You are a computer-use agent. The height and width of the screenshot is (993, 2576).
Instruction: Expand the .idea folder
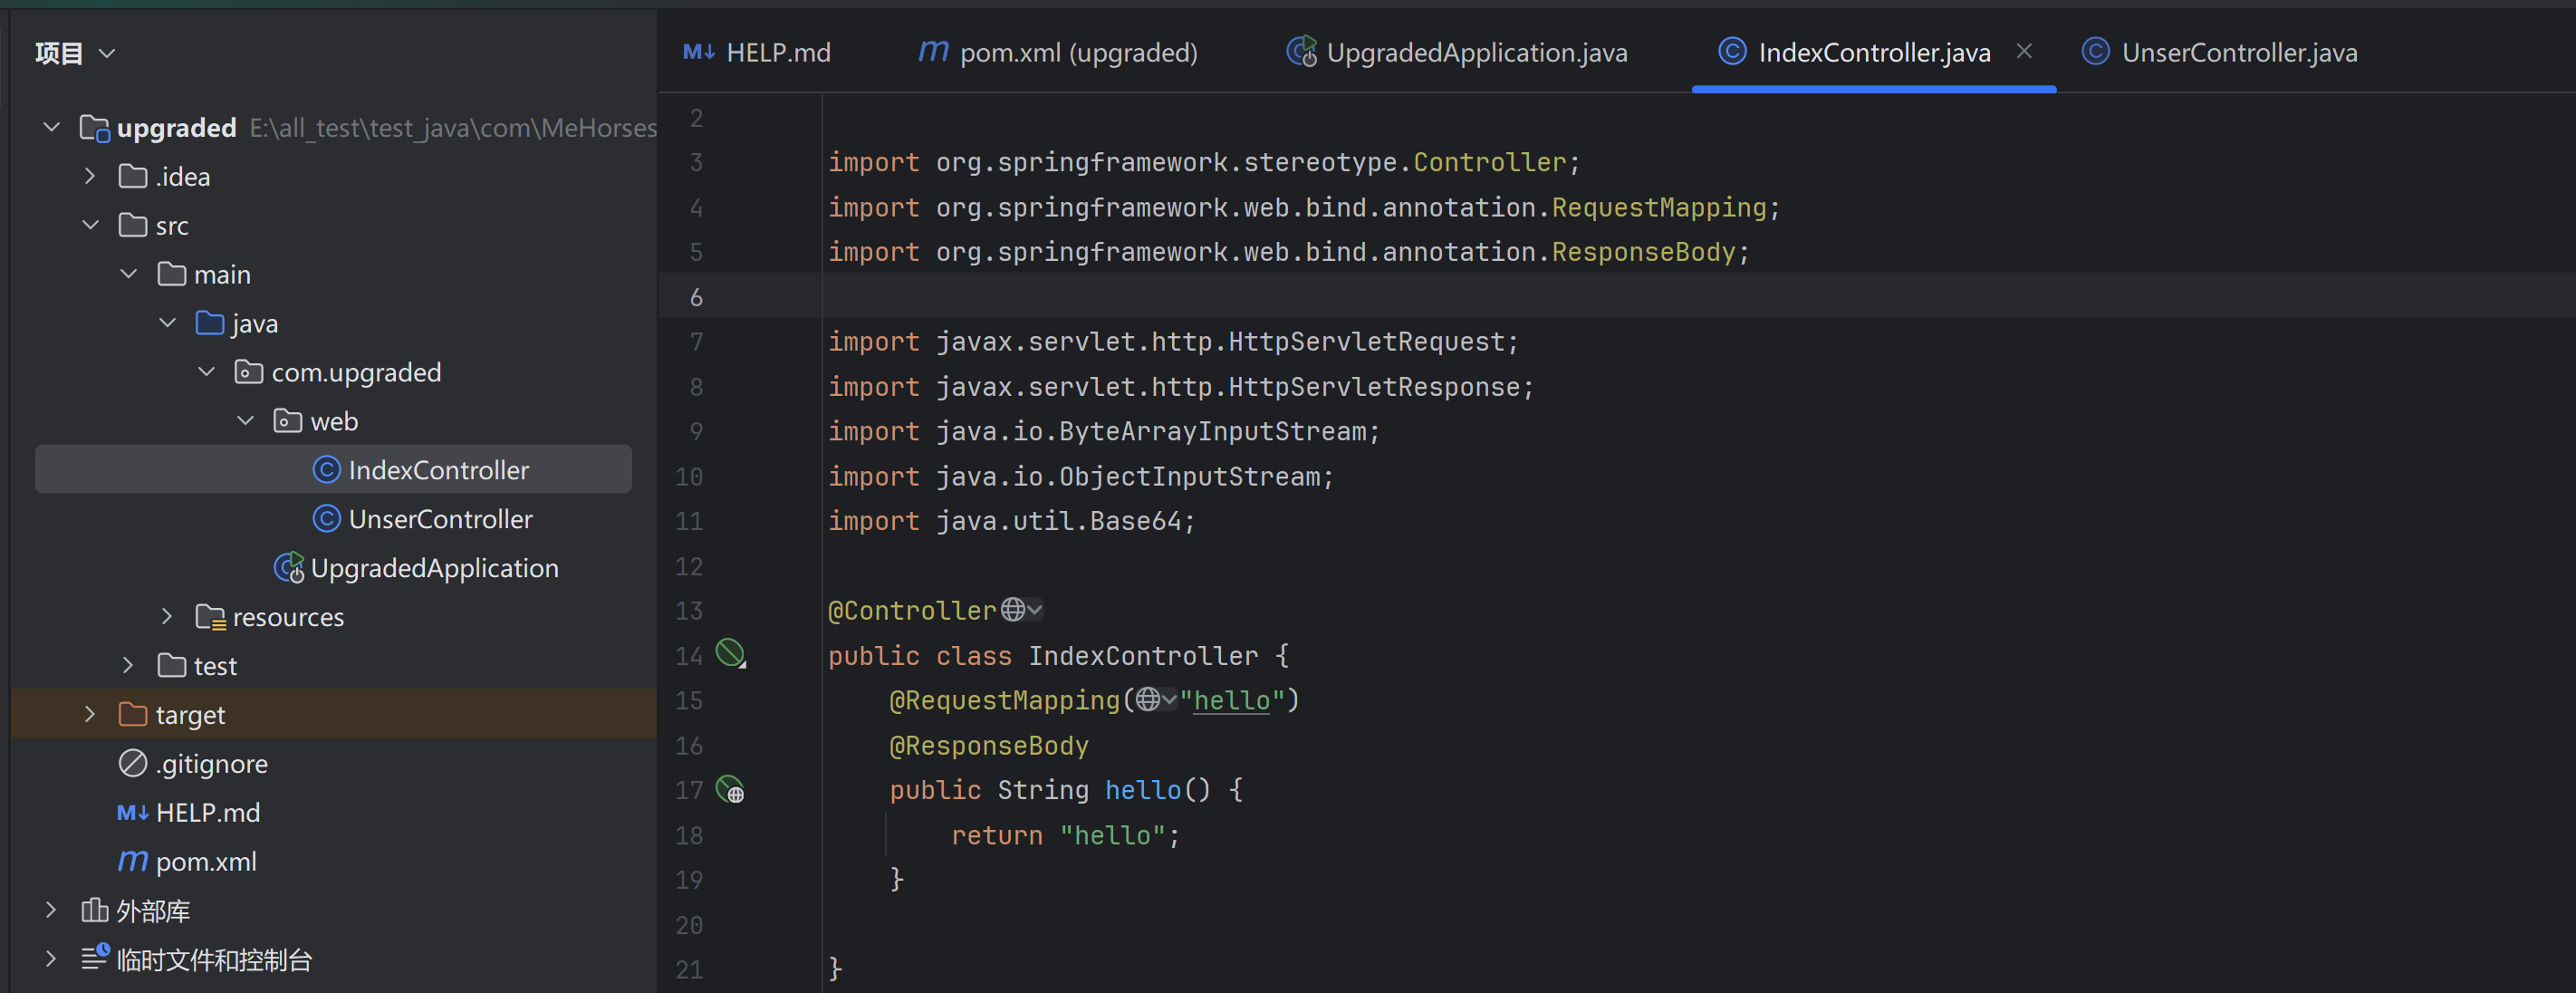[x=90, y=176]
